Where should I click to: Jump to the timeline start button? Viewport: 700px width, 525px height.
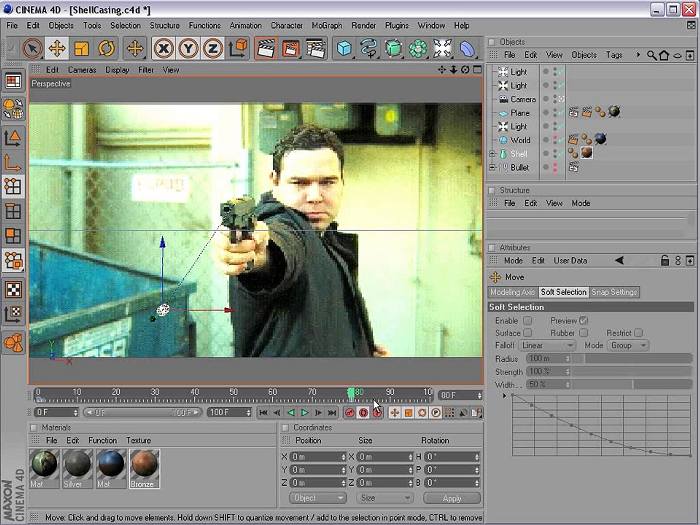point(263,413)
